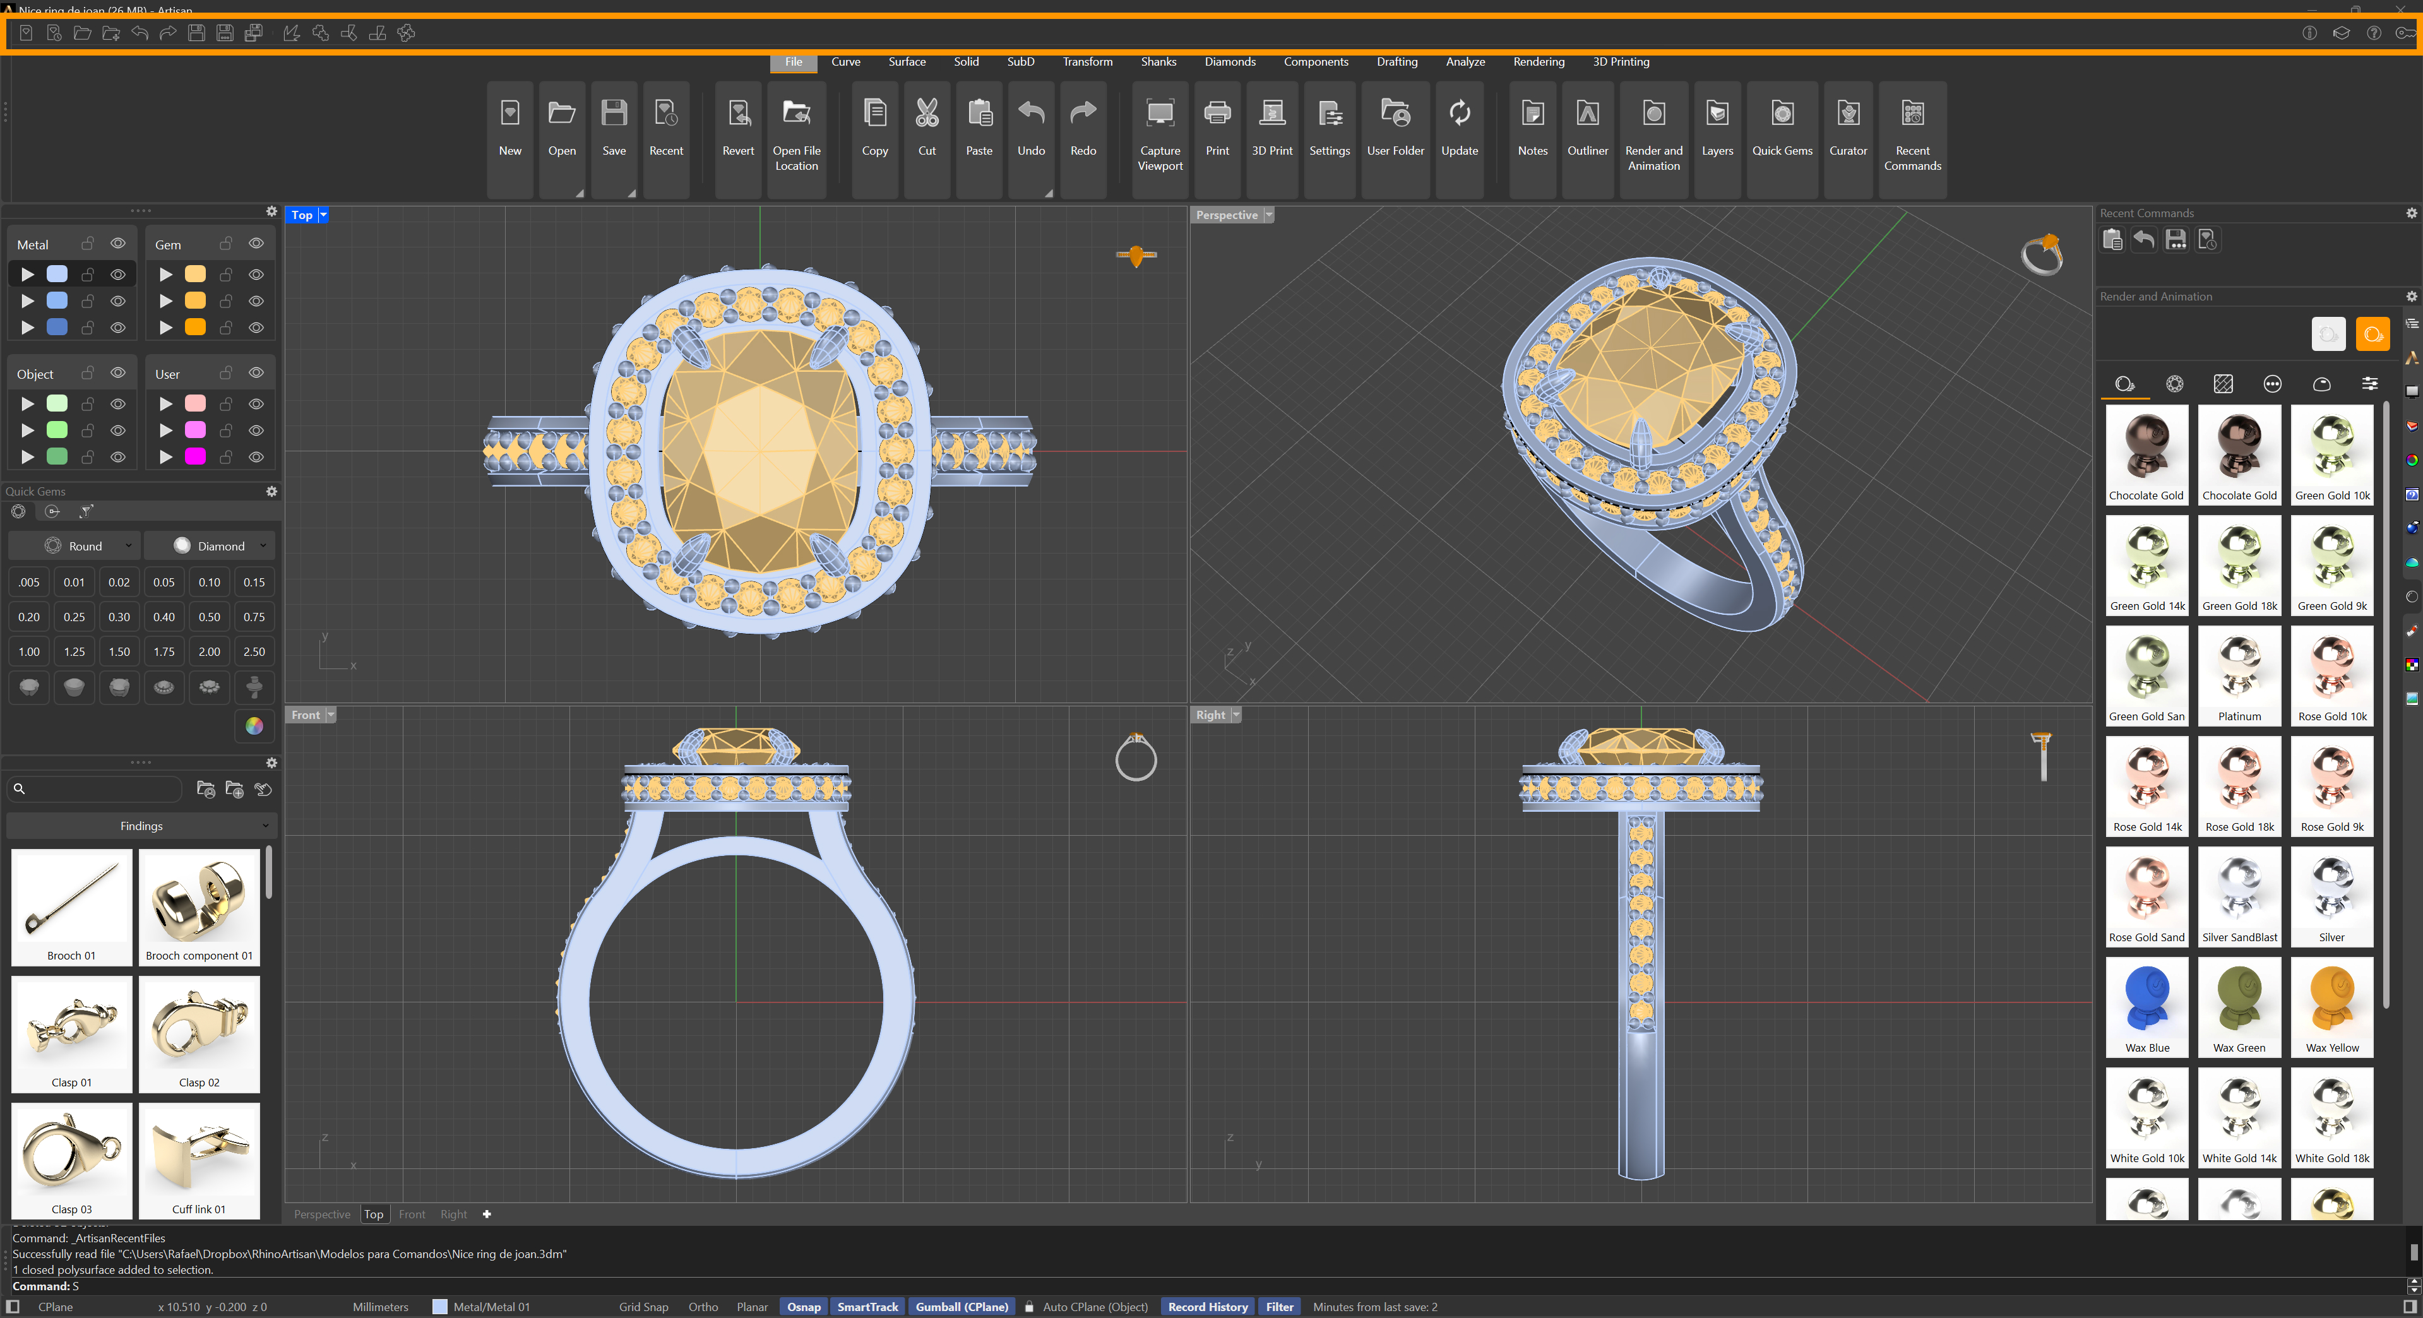Click orange render mode button
This screenshot has height=1318, width=2423.
click(x=2372, y=334)
